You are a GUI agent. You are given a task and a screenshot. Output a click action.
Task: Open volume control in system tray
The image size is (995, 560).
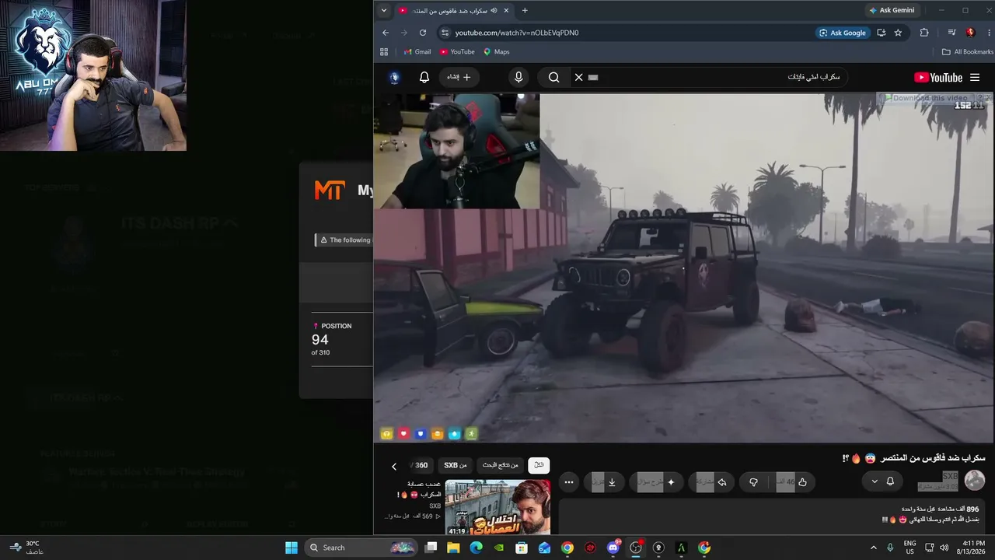click(944, 548)
